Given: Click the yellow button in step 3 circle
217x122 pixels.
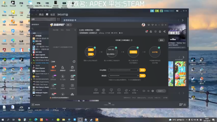Looking at the screenshot, I should (x=133, y=52).
